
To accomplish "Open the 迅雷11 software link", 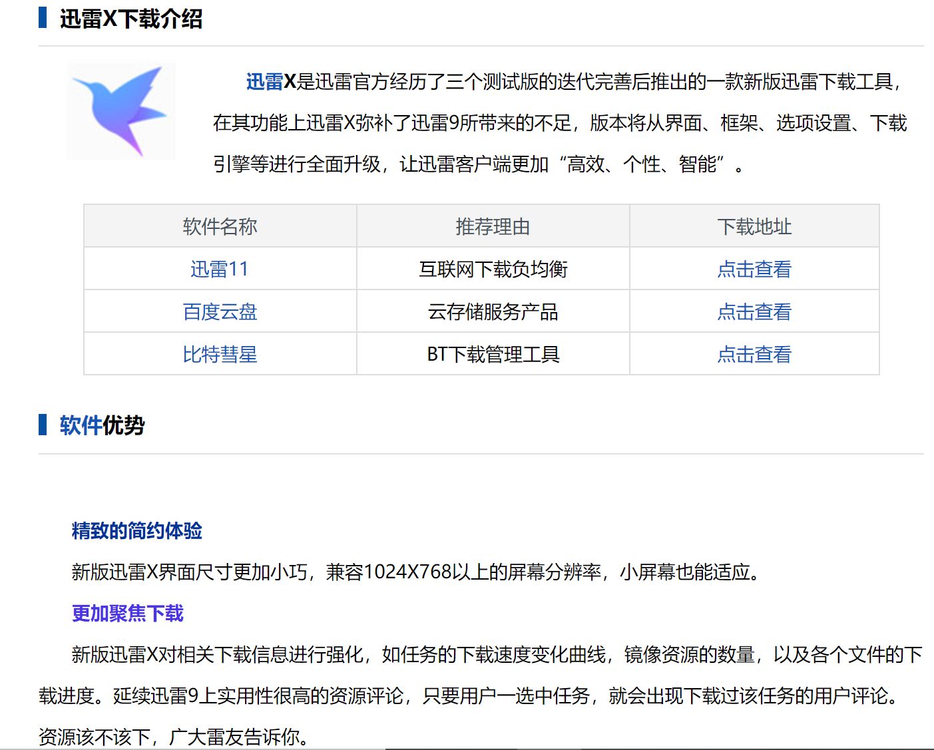I will 220,269.
